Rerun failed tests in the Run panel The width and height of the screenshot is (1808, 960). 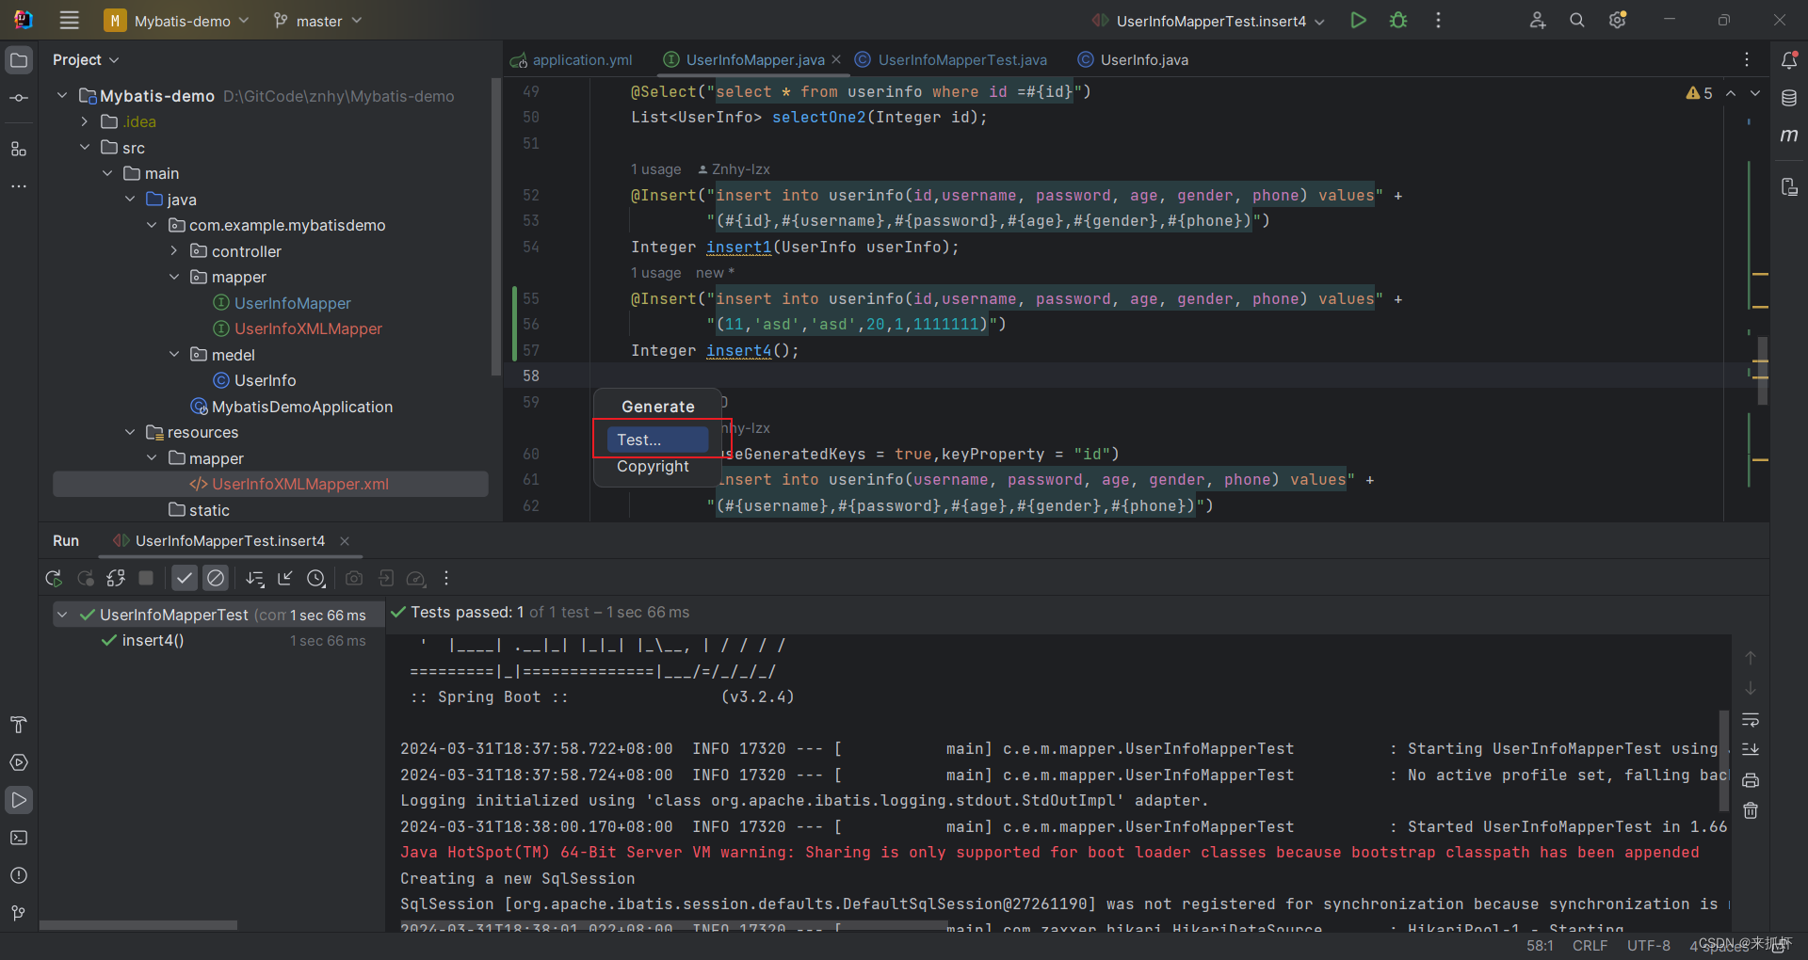coord(85,578)
